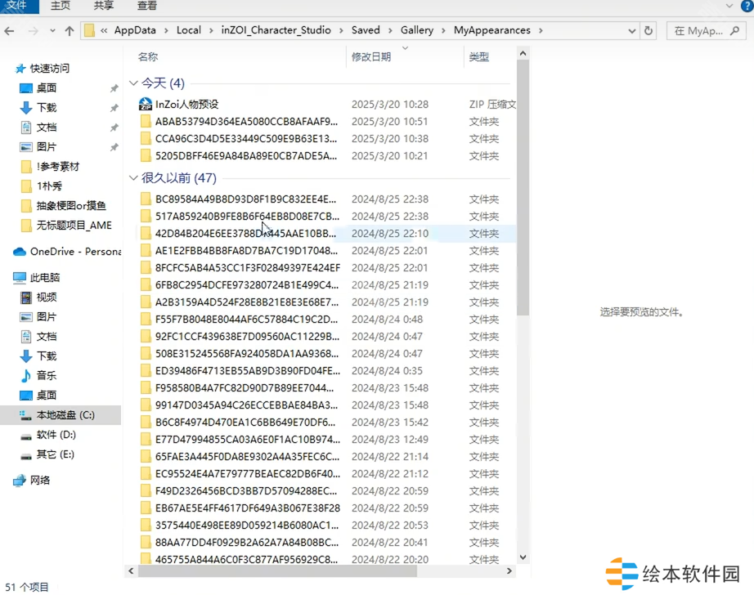Select the 网络 network icon

pos(20,481)
